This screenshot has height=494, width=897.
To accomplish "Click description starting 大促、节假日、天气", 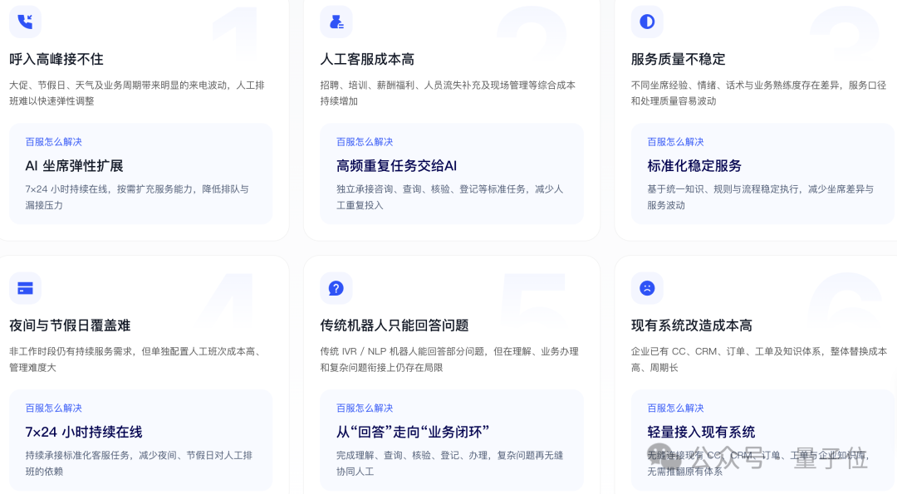I will [137, 93].
